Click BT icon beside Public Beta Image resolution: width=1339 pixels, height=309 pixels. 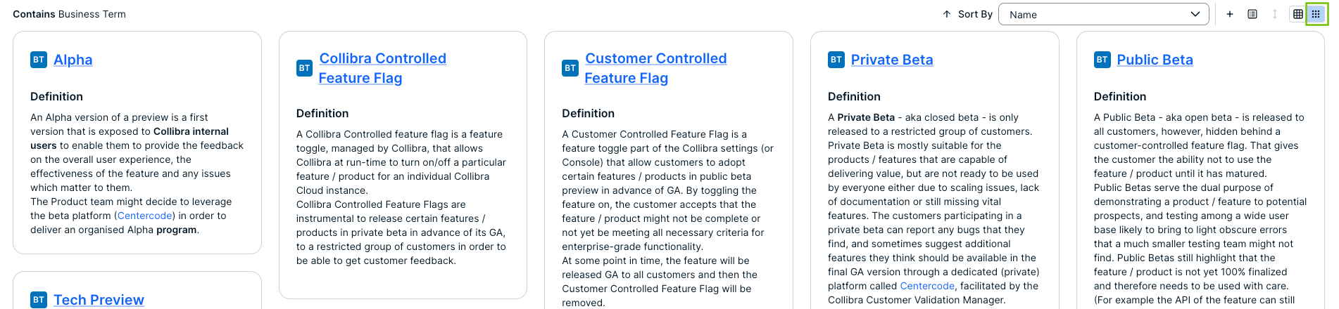(x=1102, y=60)
